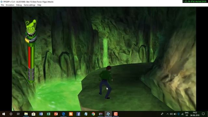The width and height of the screenshot is (208, 117).
Task: Open the orange recorder app icon
Action: (116, 114)
